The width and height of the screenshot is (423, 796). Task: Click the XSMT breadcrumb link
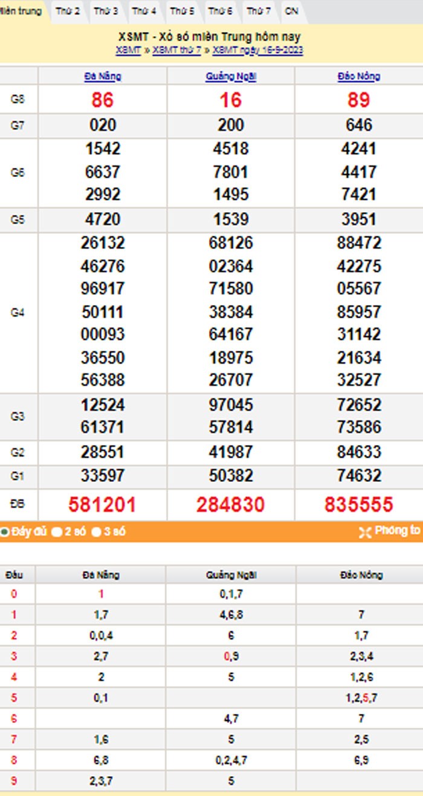[x=128, y=50]
